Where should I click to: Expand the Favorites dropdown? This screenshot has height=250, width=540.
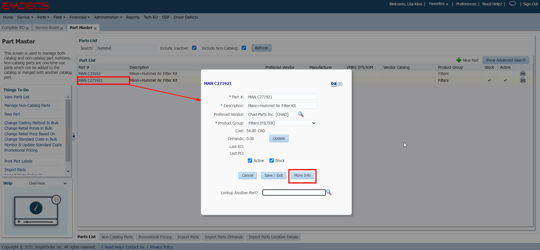tap(438, 4)
